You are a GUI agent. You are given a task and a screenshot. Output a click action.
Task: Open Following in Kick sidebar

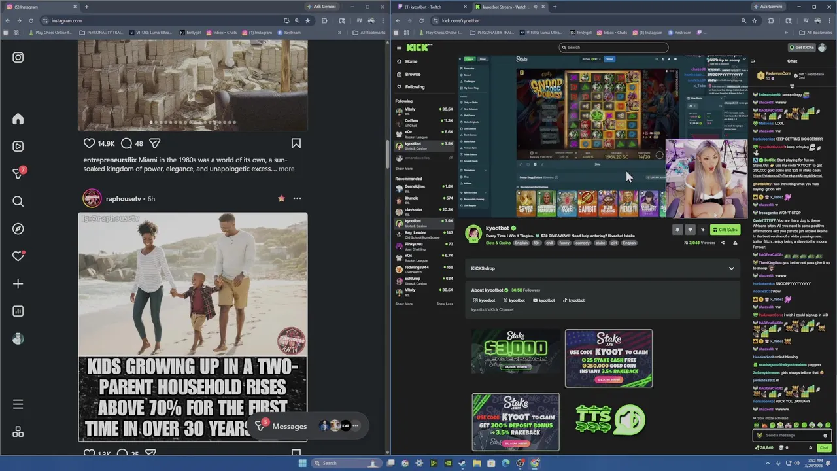415,86
